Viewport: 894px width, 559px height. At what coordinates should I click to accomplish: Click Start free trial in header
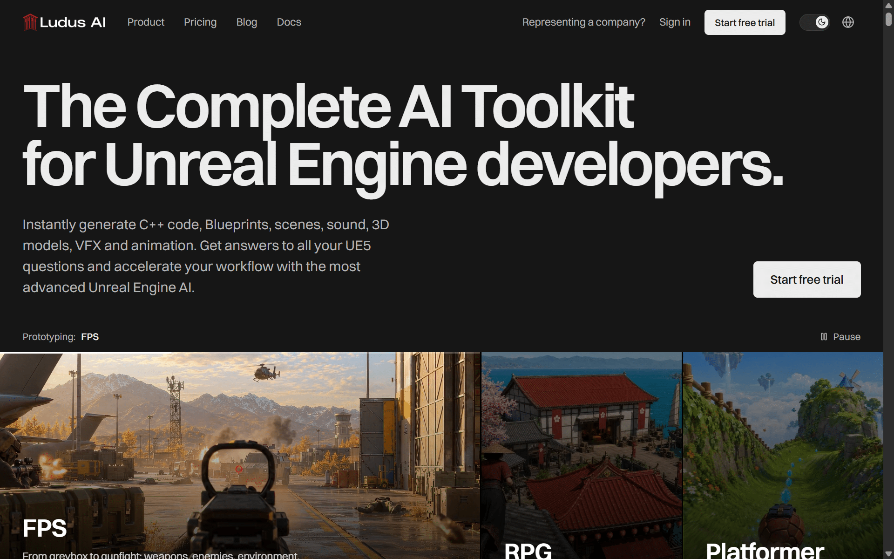coord(745,22)
